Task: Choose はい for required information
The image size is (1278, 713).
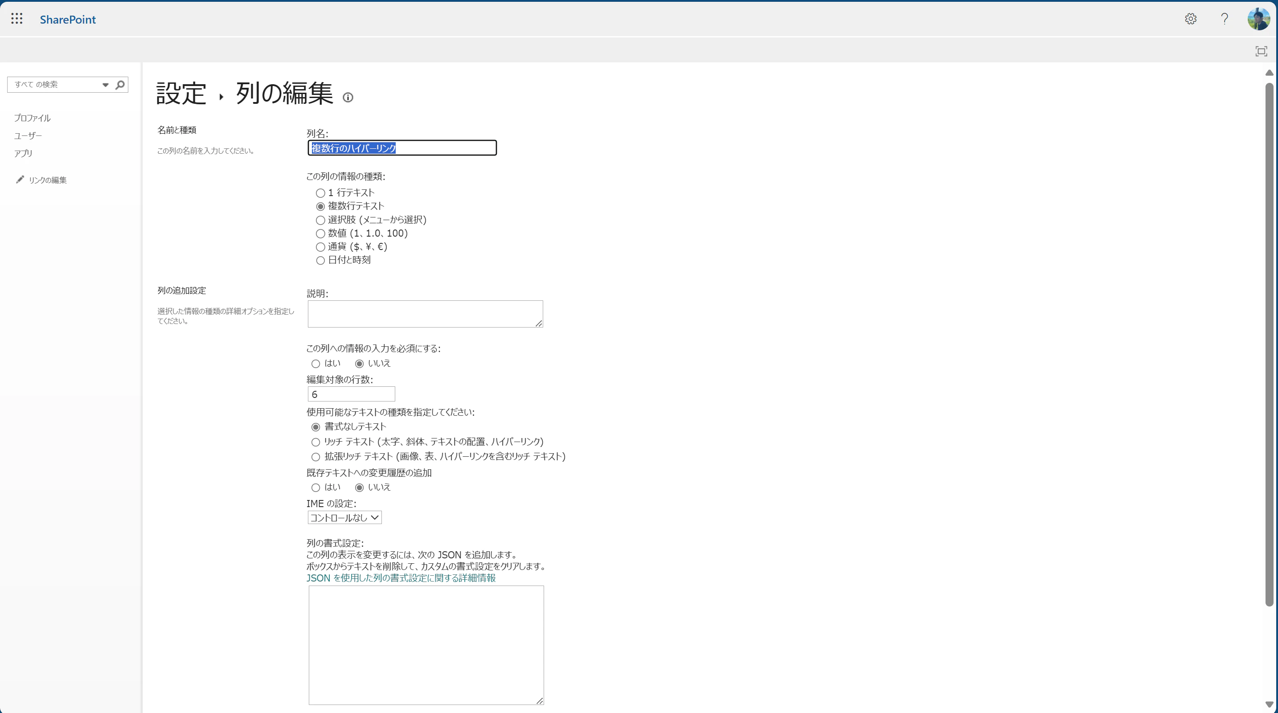Action: click(x=315, y=364)
